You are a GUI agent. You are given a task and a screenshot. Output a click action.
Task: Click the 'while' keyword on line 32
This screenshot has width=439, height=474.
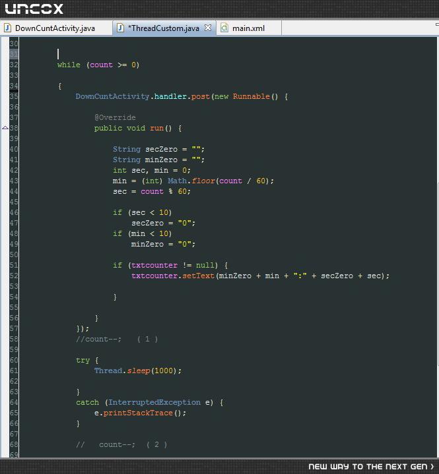point(69,65)
